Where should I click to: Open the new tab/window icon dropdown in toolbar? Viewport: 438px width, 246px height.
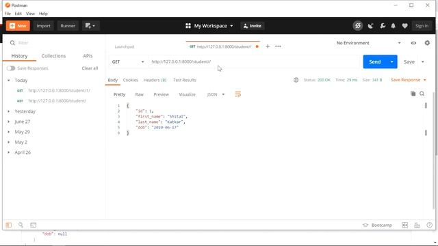pyautogui.click(x=90, y=26)
